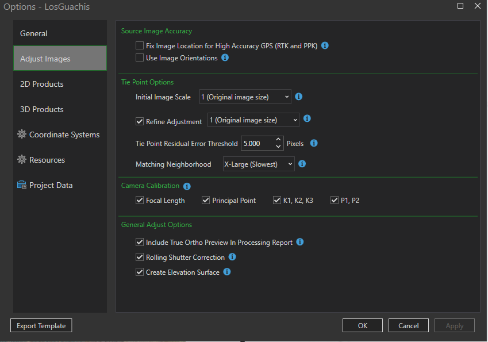This screenshot has height=342, width=488.
Task: Click the Camera Calibration info icon
Action: 187,186
